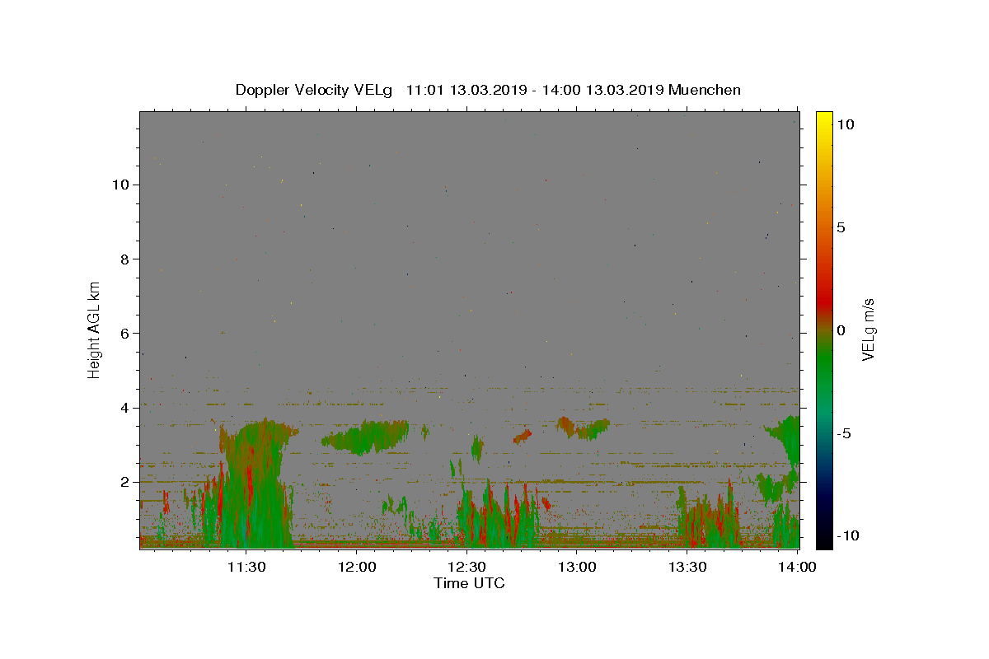This screenshot has width=989, height=659.
Task: Click the 12:30 time tick label
Action: (467, 567)
